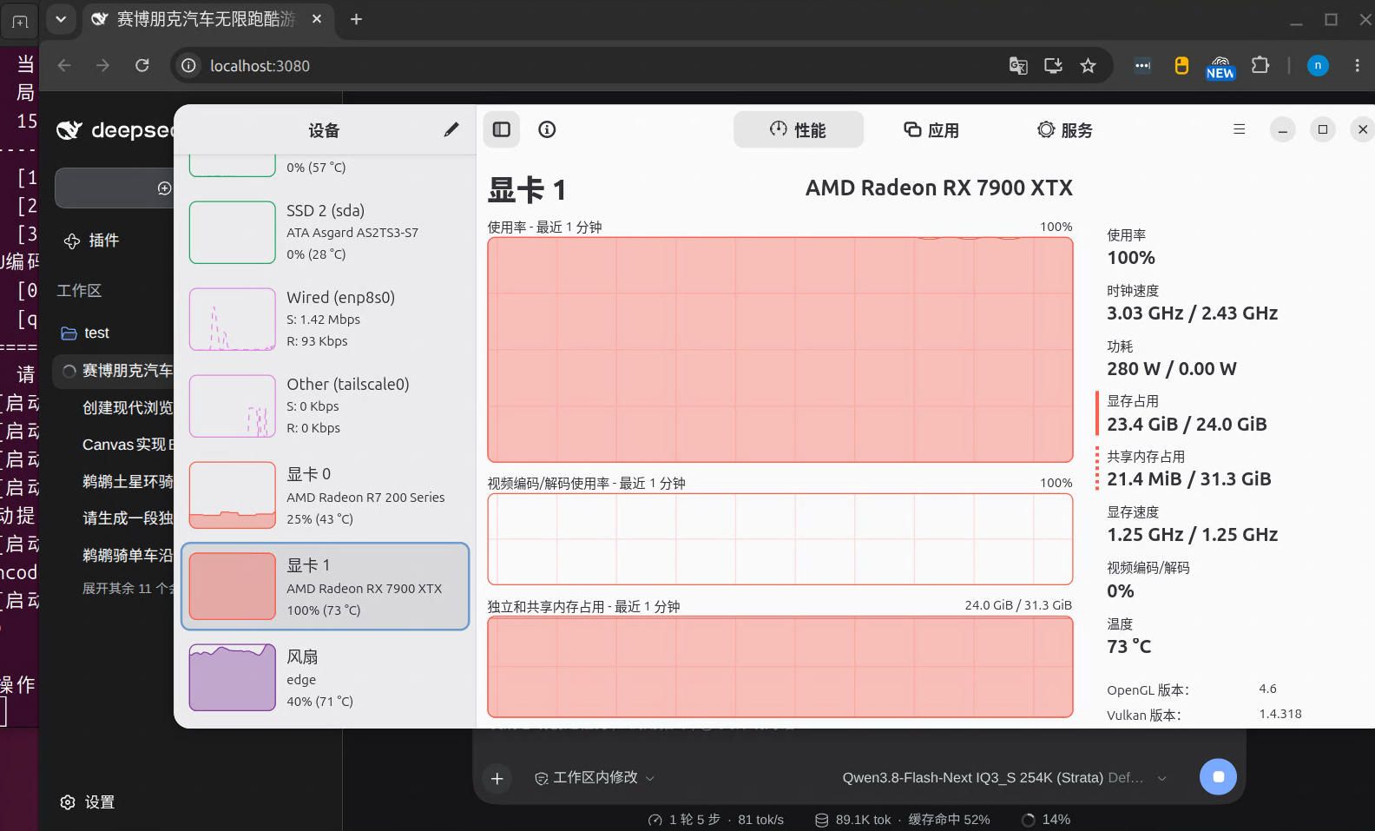Open a new browser tab

pos(356,19)
